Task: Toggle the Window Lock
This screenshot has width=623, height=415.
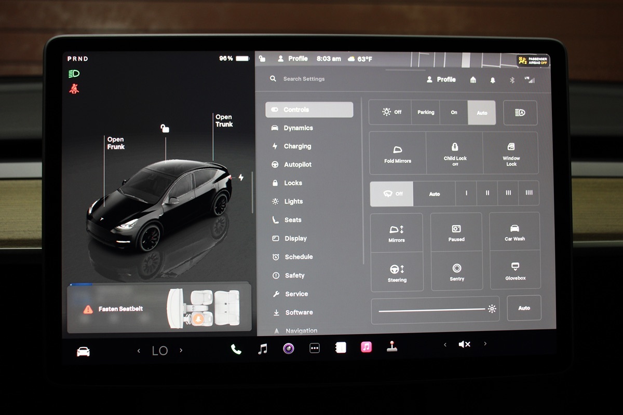Action: [x=511, y=154]
